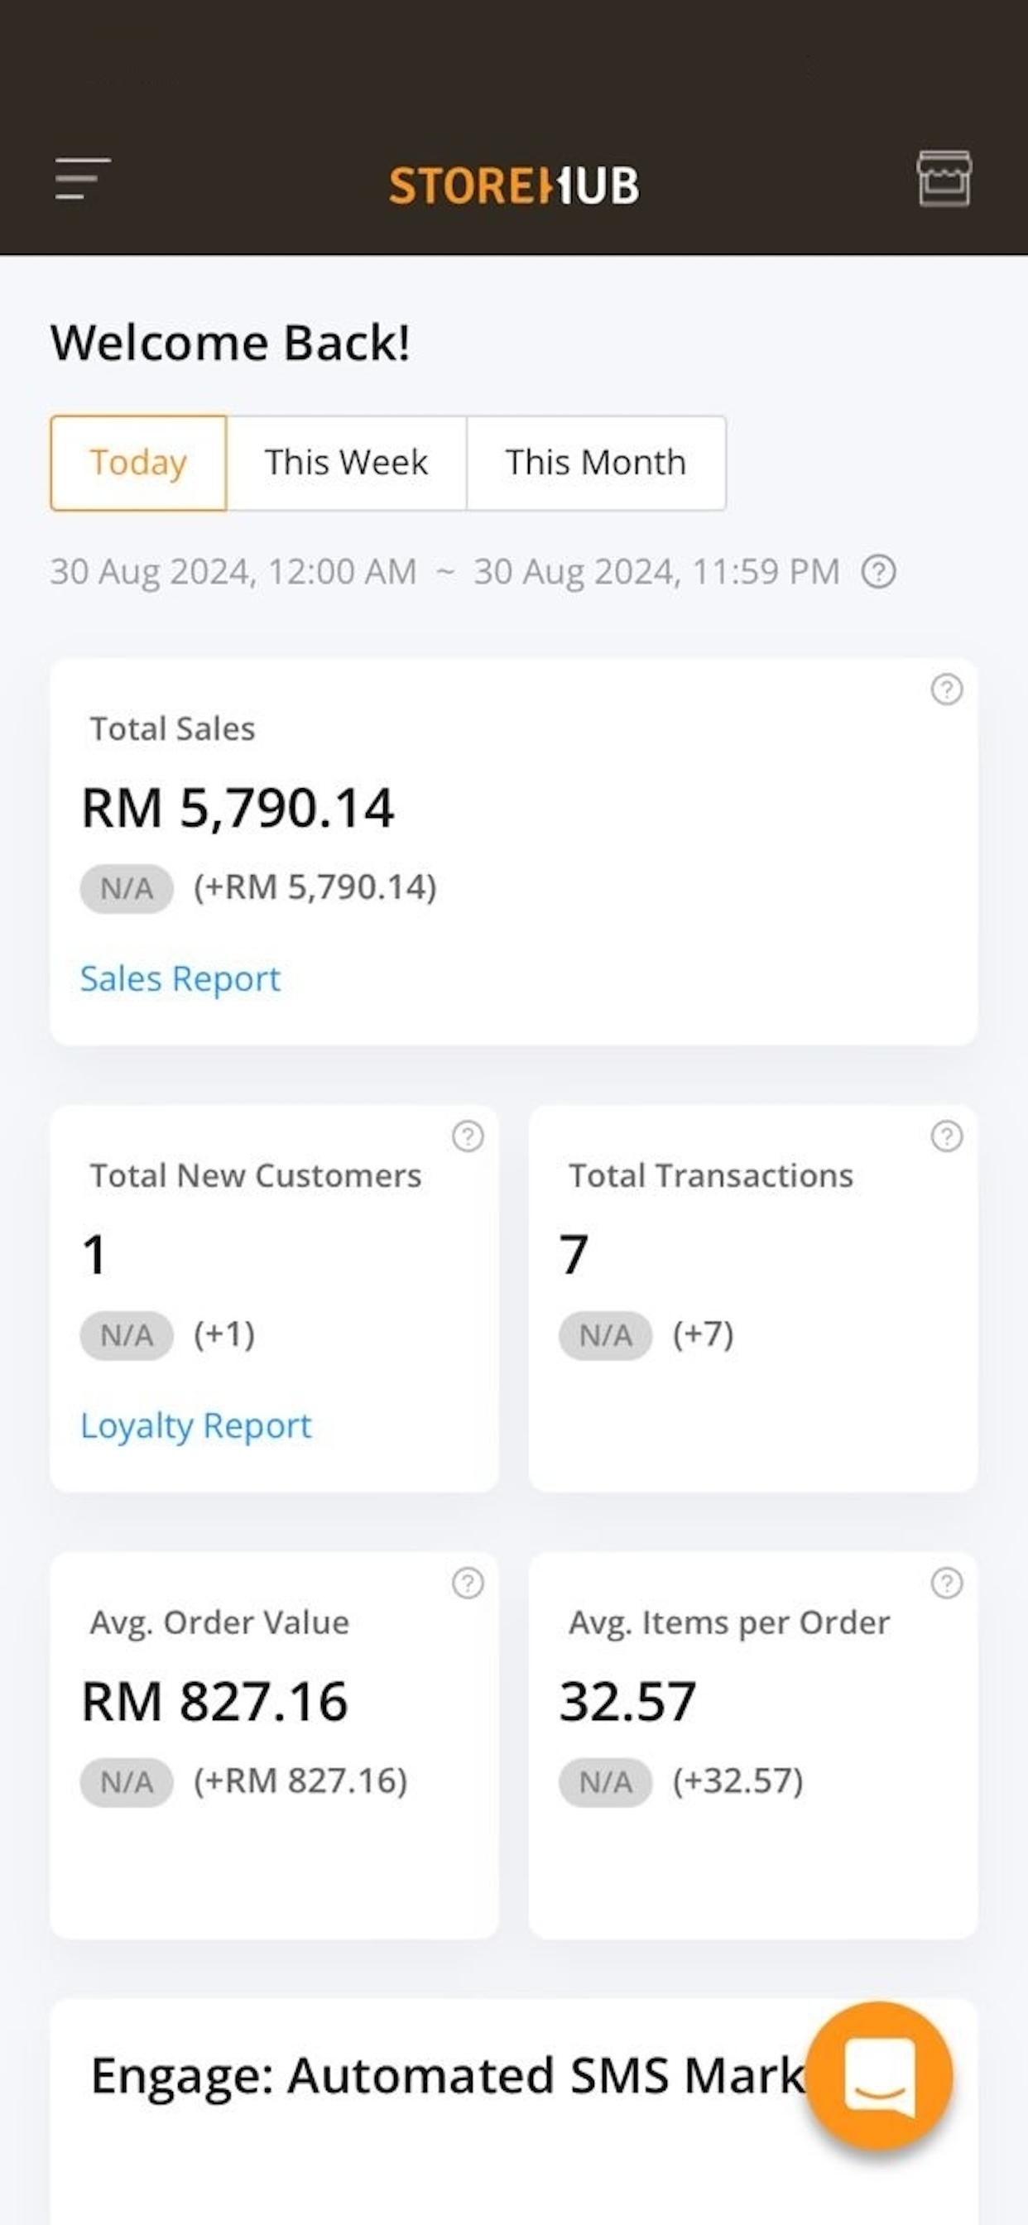Switch to This Week tab

pos(347,463)
